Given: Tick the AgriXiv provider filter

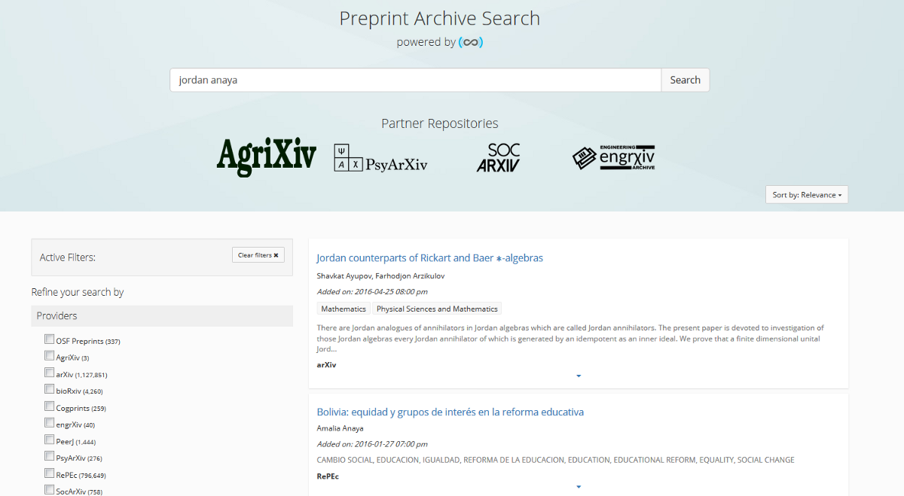Looking at the screenshot, I should point(50,356).
